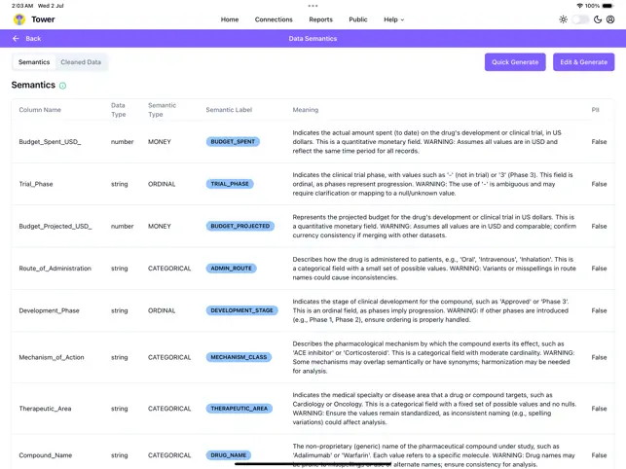Screen dimensions: 626x469
Task: Select the Semantics tab
Action: (x=34, y=62)
